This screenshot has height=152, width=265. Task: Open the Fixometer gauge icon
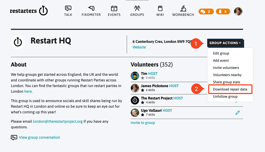[x=91, y=9]
